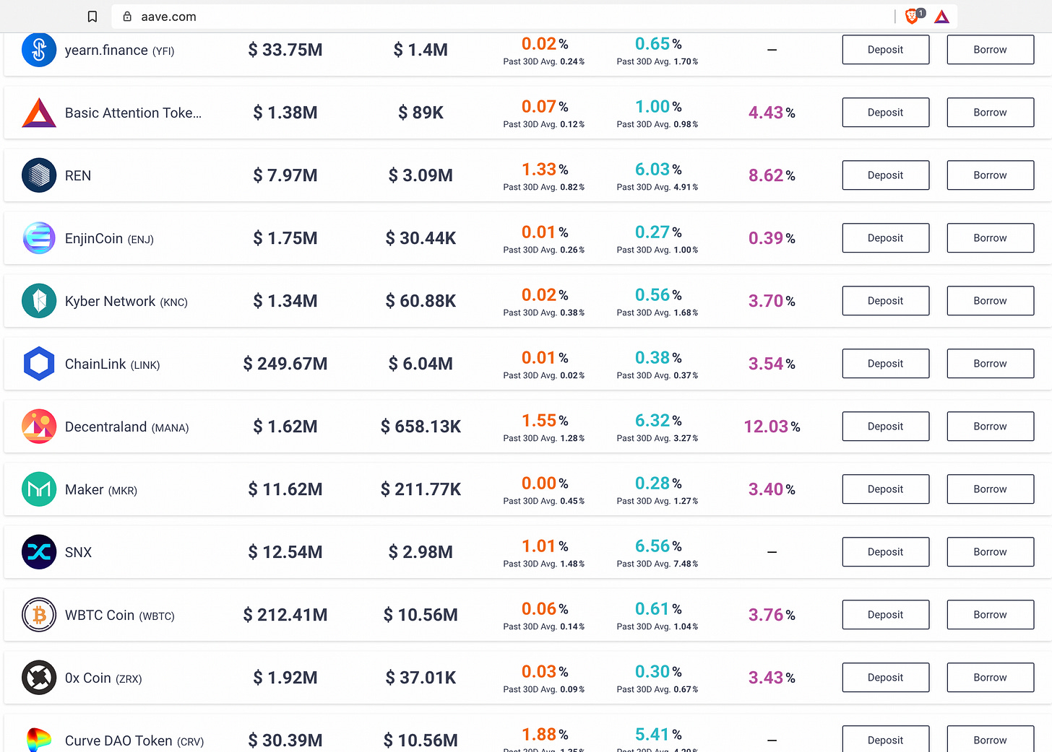
Task: Borrow ChainLink (LINK)
Action: pos(991,364)
